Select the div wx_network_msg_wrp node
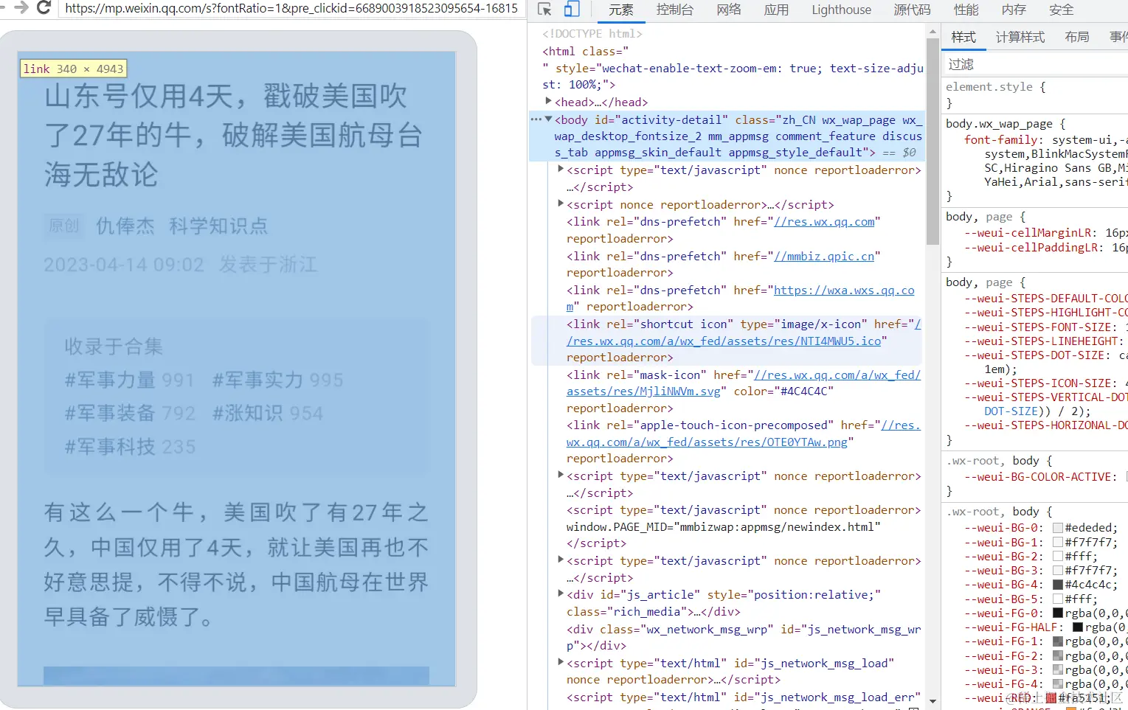The image size is (1128, 710). coord(744,638)
